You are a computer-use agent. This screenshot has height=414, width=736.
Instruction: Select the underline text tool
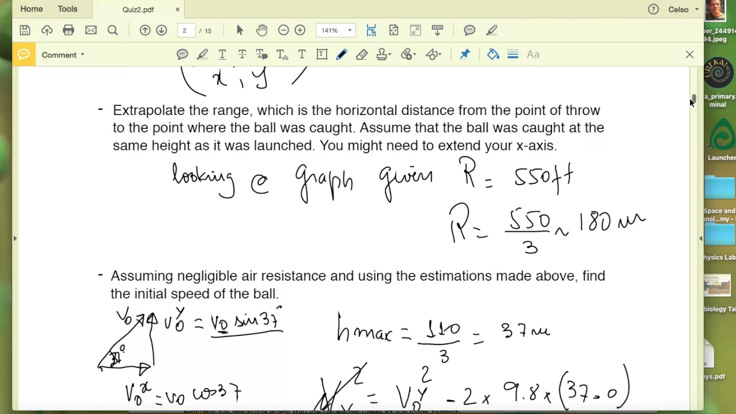click(x=222, y=55)
